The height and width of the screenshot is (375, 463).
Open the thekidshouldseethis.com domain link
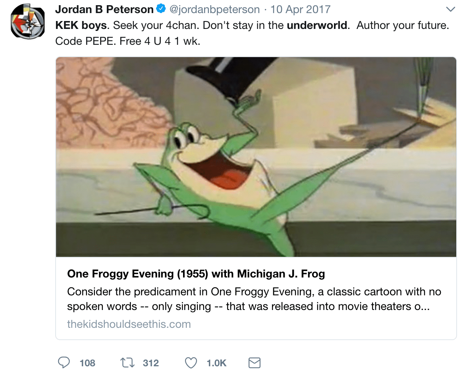click(129, 324)
